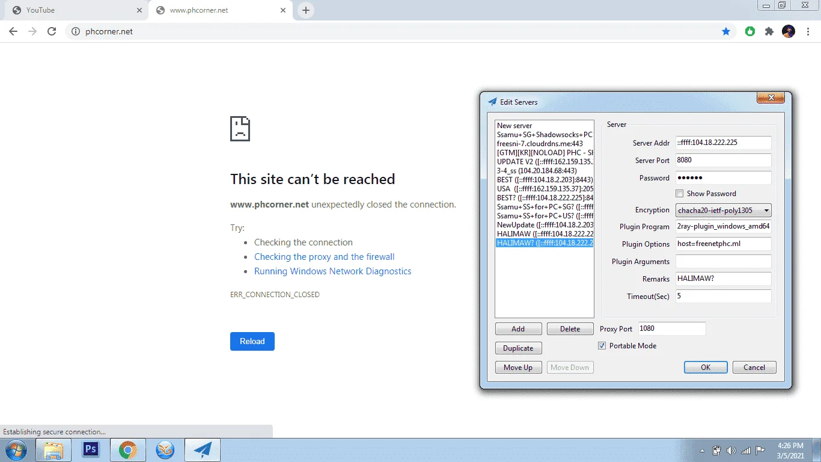
Task: Click the Plugin Options field
Action: [723, 244]
